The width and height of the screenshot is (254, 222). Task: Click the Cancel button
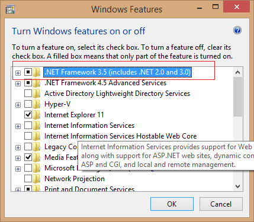(221, 204)
